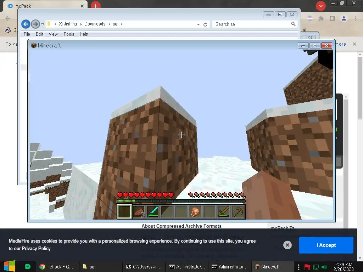
Task: Refresh the se folder view
Action: coord(205,24)
